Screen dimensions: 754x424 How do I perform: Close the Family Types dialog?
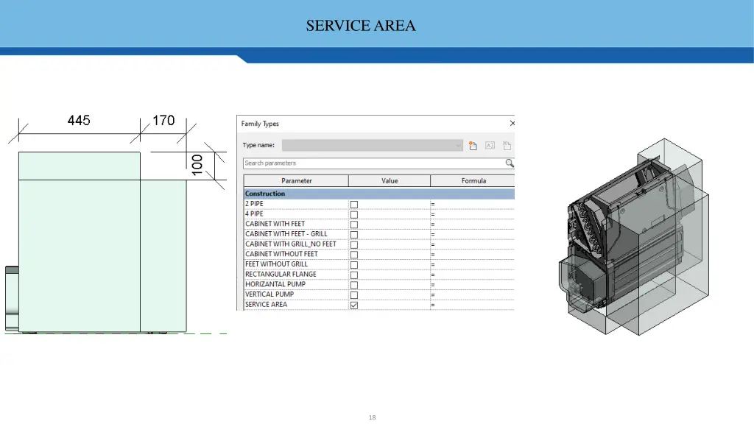coord(512,124)
